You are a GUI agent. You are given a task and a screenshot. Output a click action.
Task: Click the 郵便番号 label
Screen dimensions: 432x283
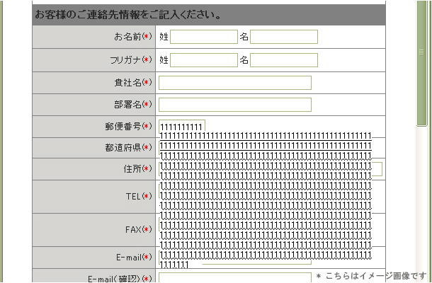123,127
